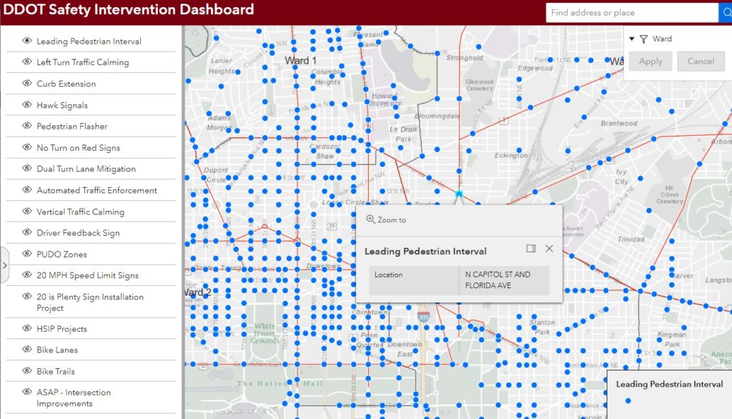Select the Curb Extension layer label
The width and height of the screenshot is (732, 419).
tap(66, 84)
